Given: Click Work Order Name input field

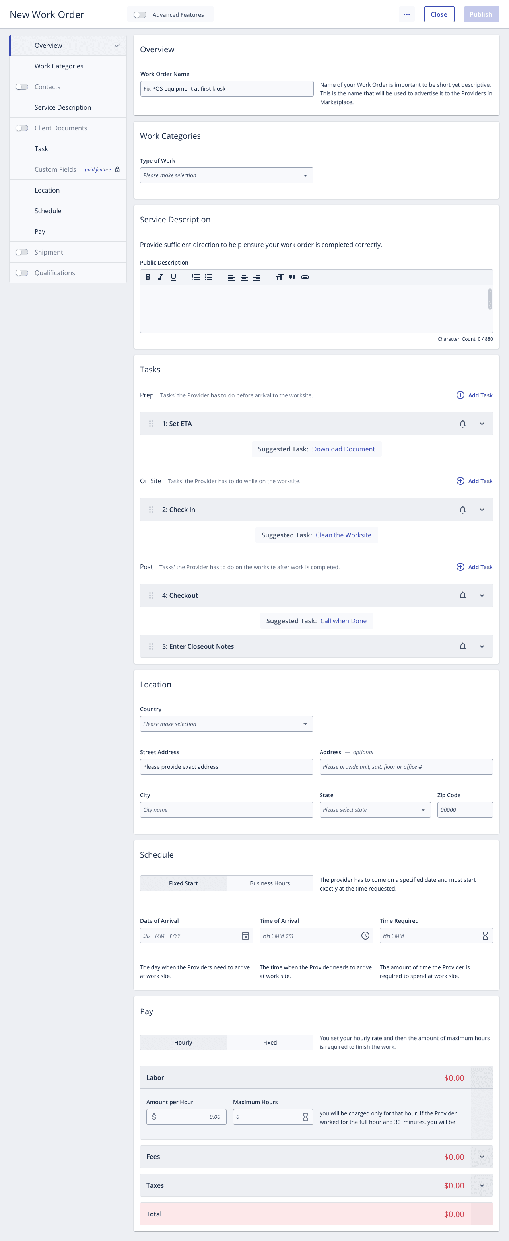Looking at the screenshot, I should 227,89.
